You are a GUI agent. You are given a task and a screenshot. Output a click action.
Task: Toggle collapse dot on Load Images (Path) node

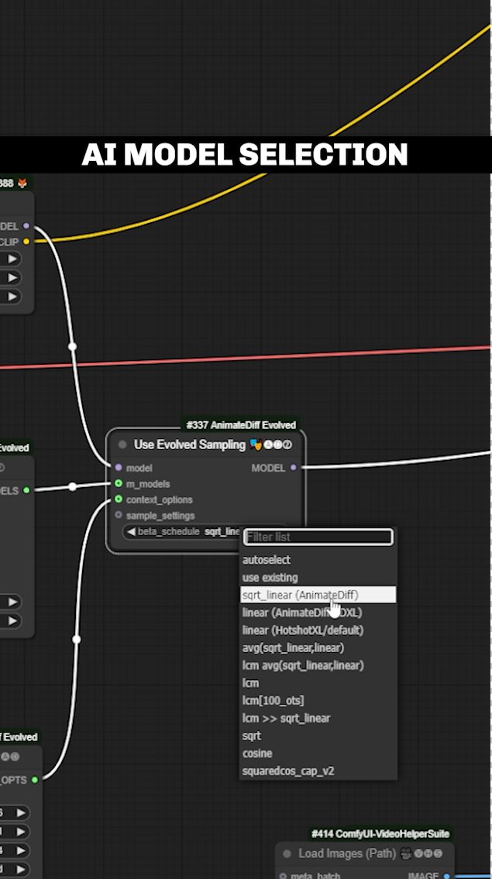click(287, 853)
